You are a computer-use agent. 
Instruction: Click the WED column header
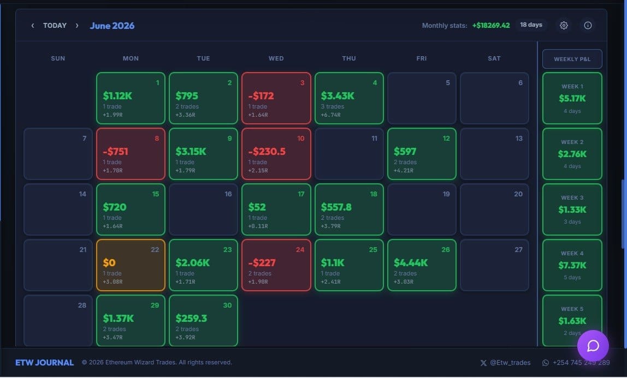(276, 58)
